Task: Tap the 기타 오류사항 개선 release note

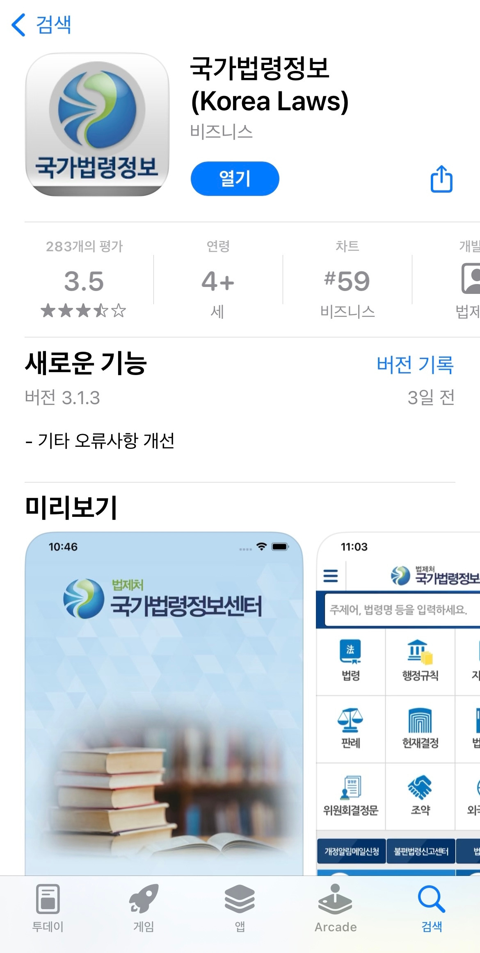Action: point(100,441)
